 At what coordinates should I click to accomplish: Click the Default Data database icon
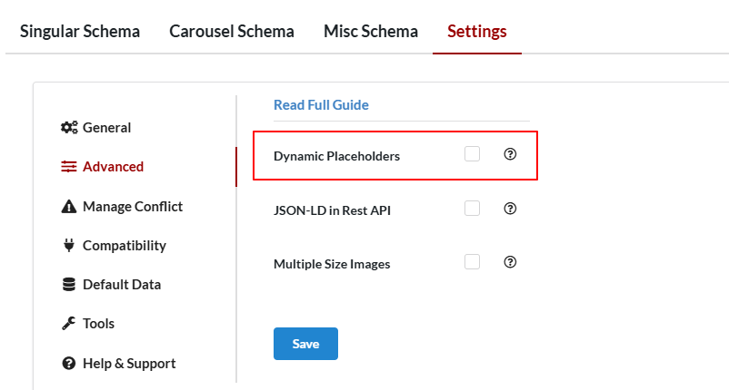point(69,285)
